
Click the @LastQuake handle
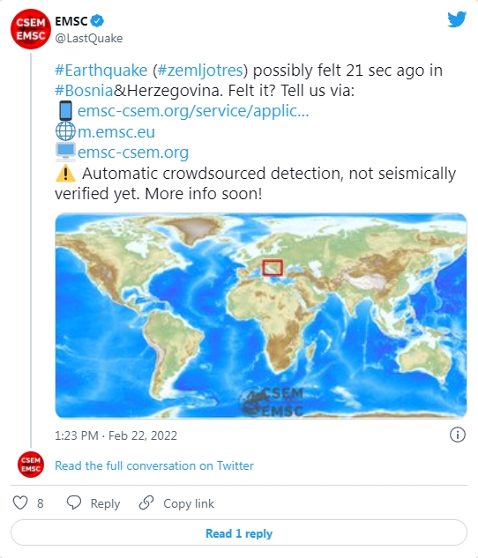(89, 38)
